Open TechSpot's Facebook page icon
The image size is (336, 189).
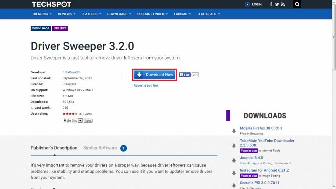271,4
